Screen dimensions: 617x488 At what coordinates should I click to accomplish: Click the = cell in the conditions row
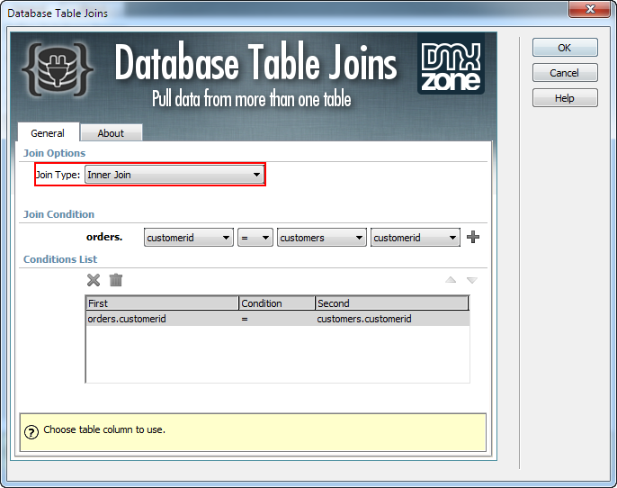click(245, 319)
